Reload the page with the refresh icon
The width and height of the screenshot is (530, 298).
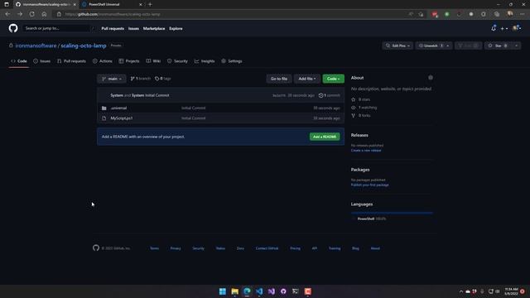click(31, 14)
